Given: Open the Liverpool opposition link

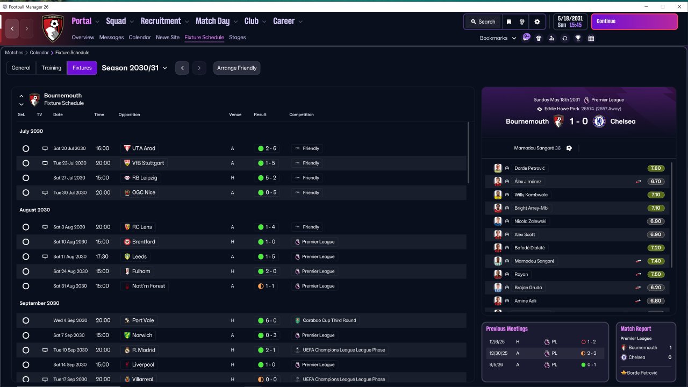Looking at the screenshot, I should click(143, 364).
